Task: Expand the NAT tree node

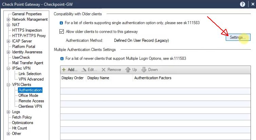Action: pos(8,25)
